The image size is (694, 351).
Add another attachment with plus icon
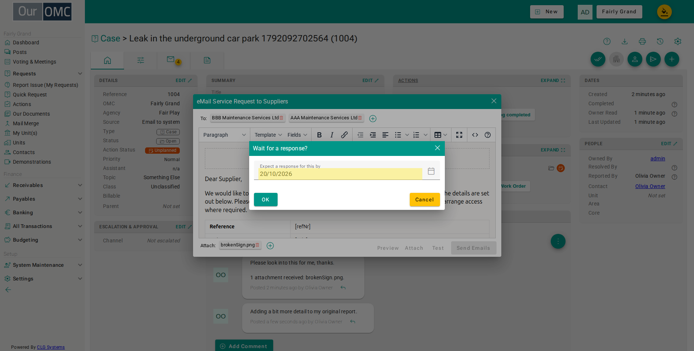[270, 246]
